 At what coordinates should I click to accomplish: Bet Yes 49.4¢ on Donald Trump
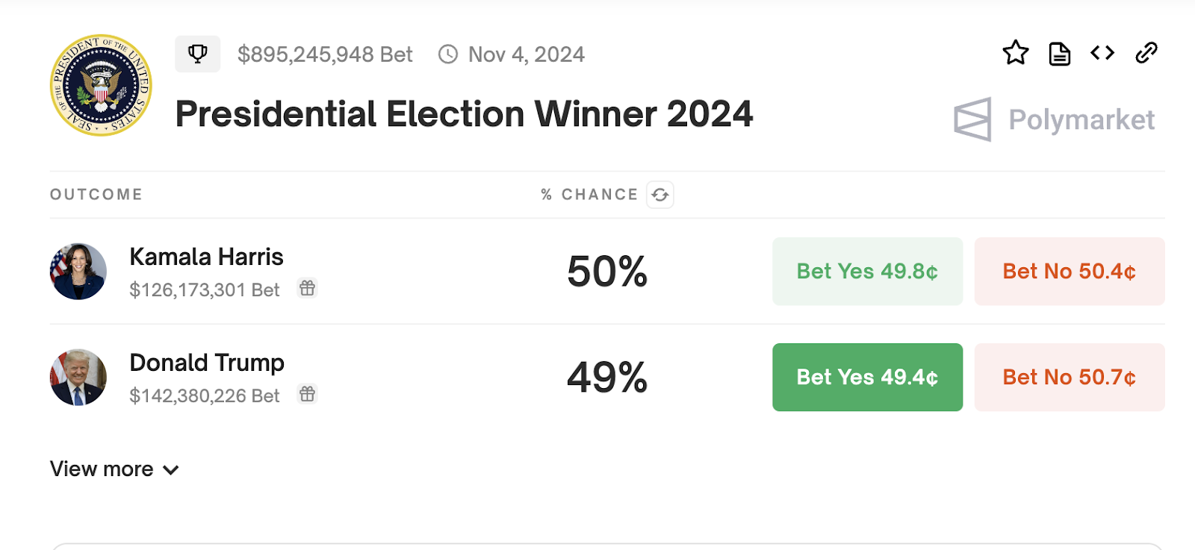click(867, 377)
